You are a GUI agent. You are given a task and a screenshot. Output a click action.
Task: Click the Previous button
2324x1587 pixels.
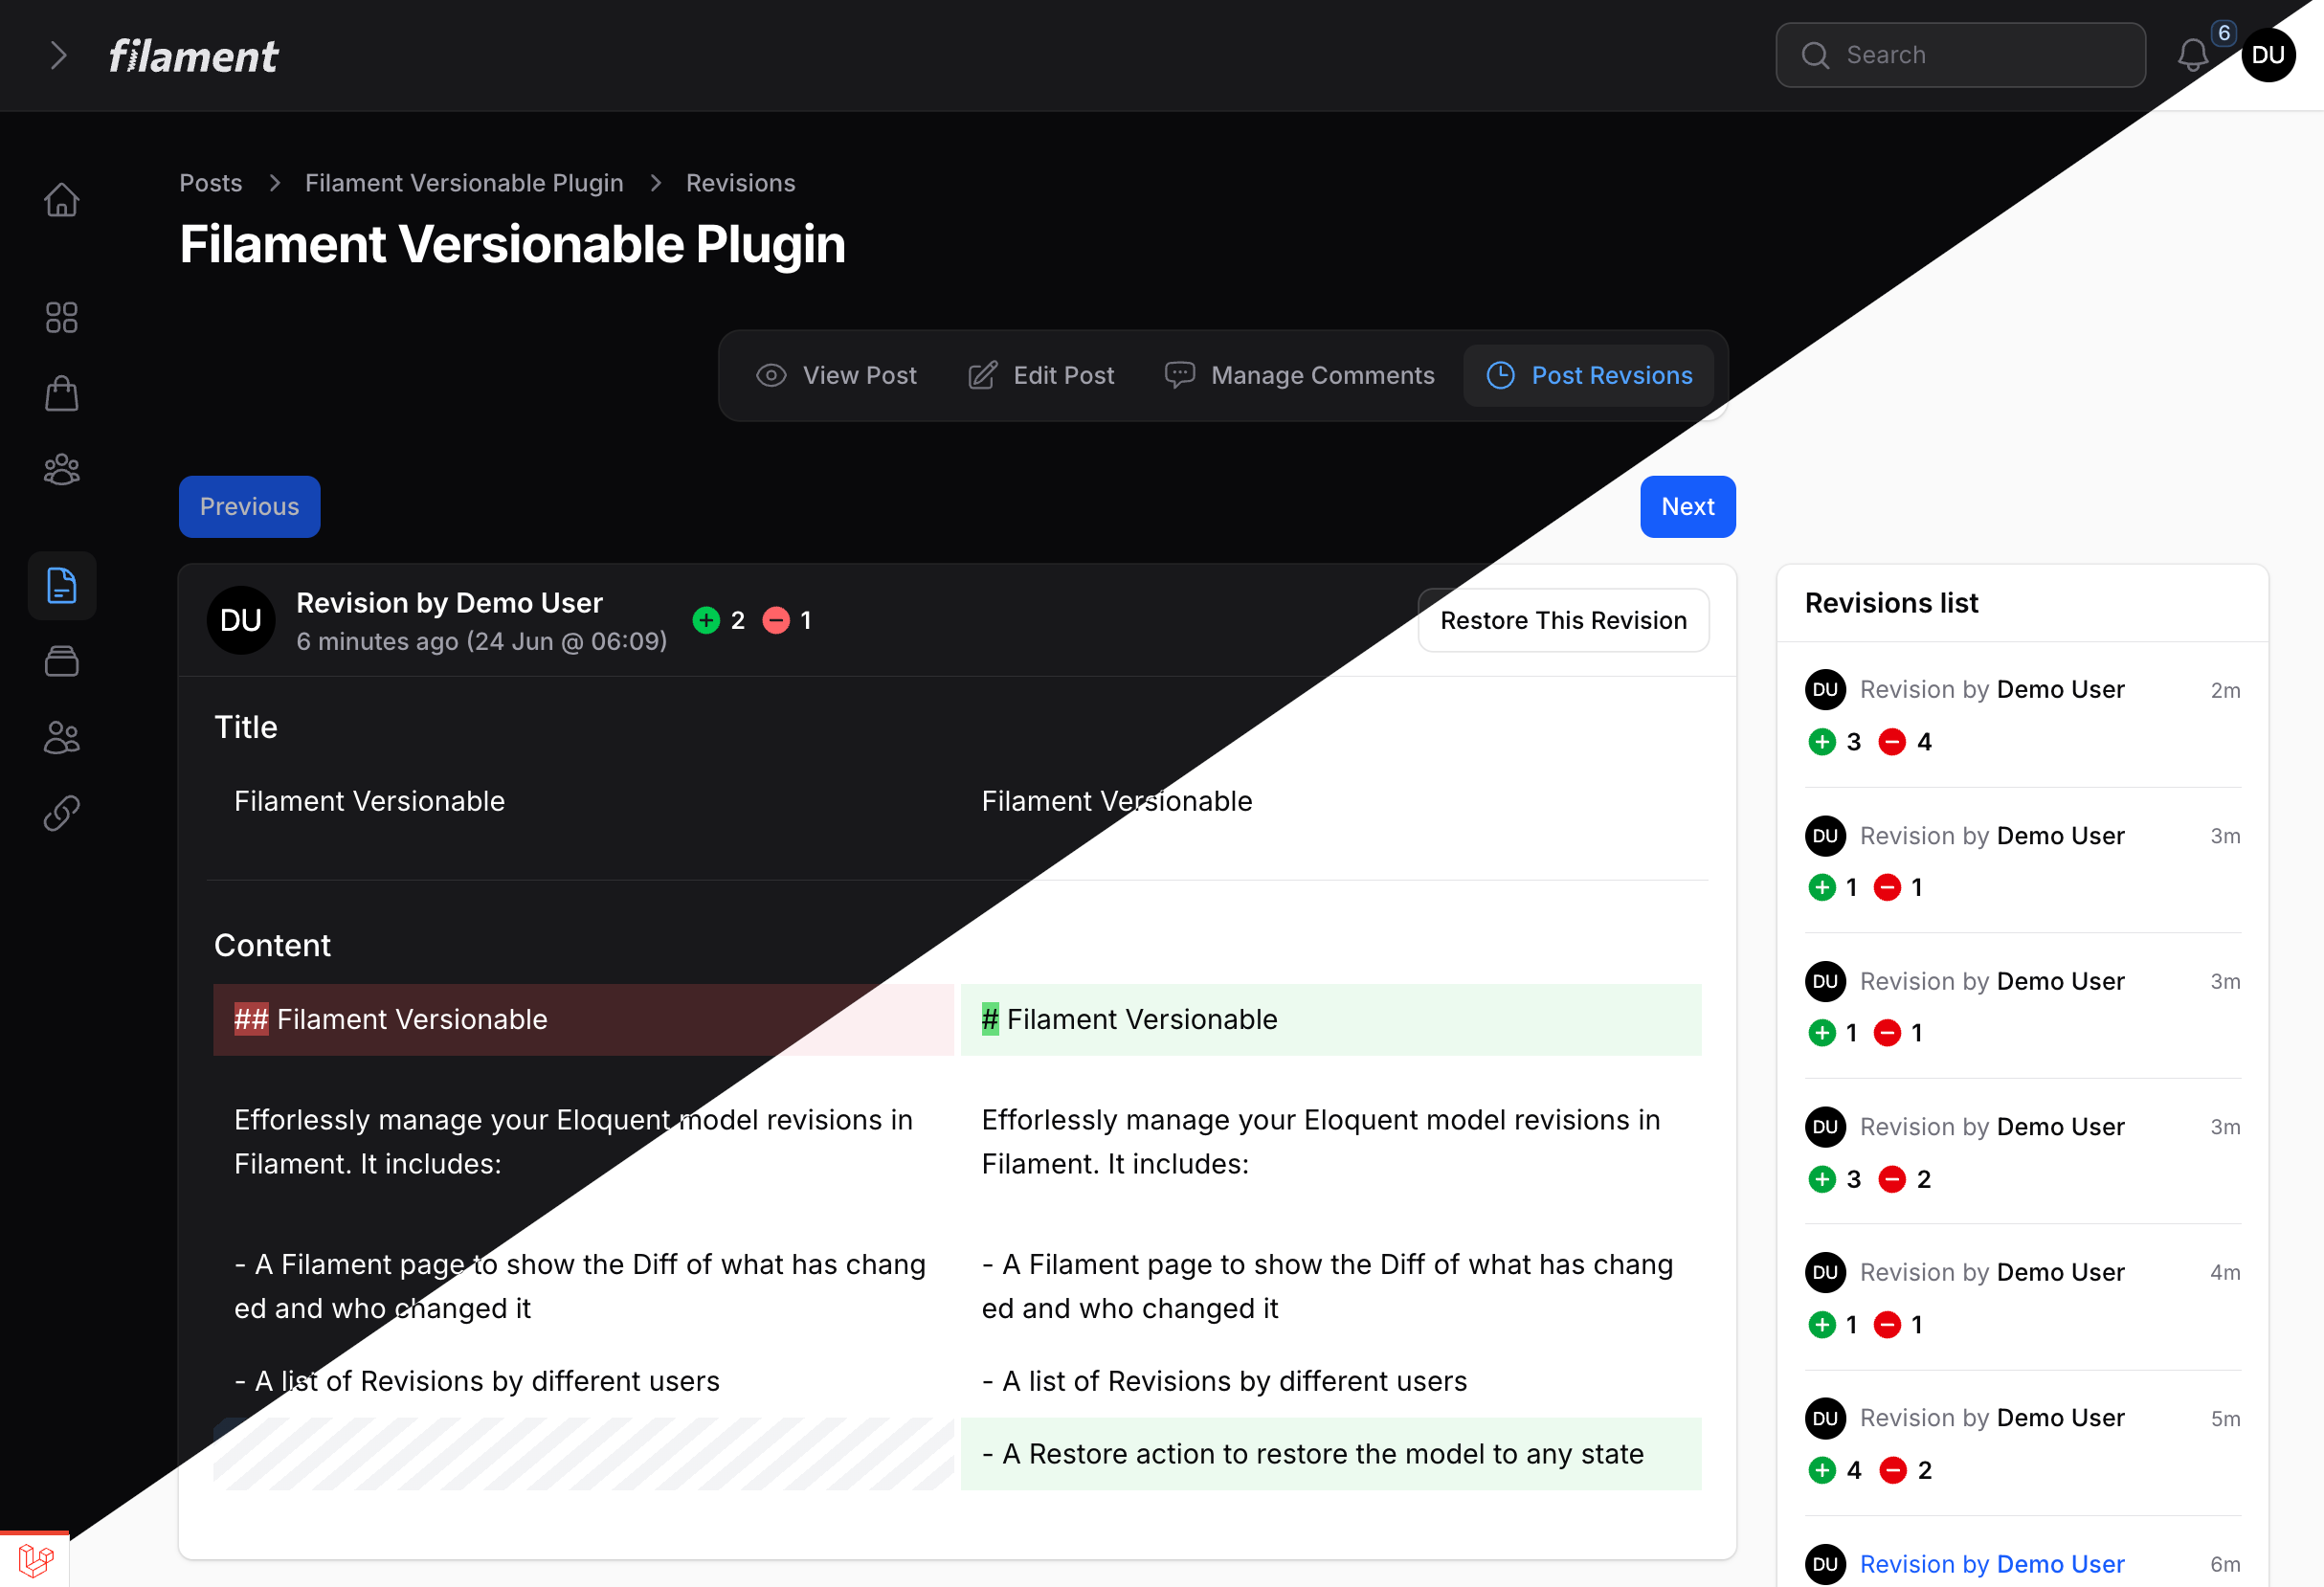pyautogui.click(x=249, y=507)
